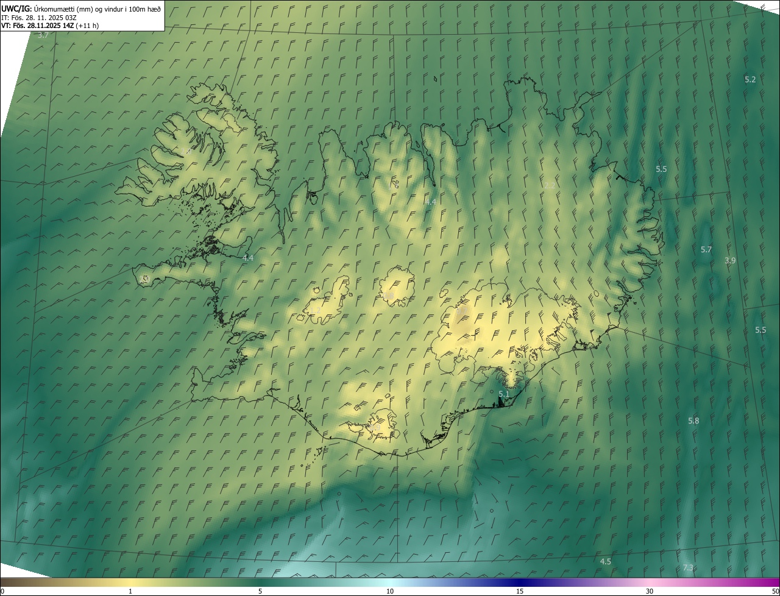Click the colour scale label 5
780x596 pixels.
[x=260, y=591]
